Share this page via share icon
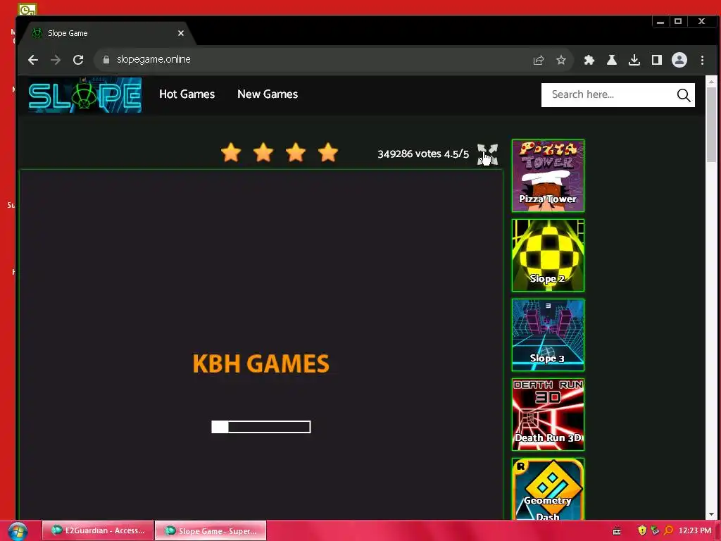This screenshot has width=721, height=541. (x=539, y=61)
